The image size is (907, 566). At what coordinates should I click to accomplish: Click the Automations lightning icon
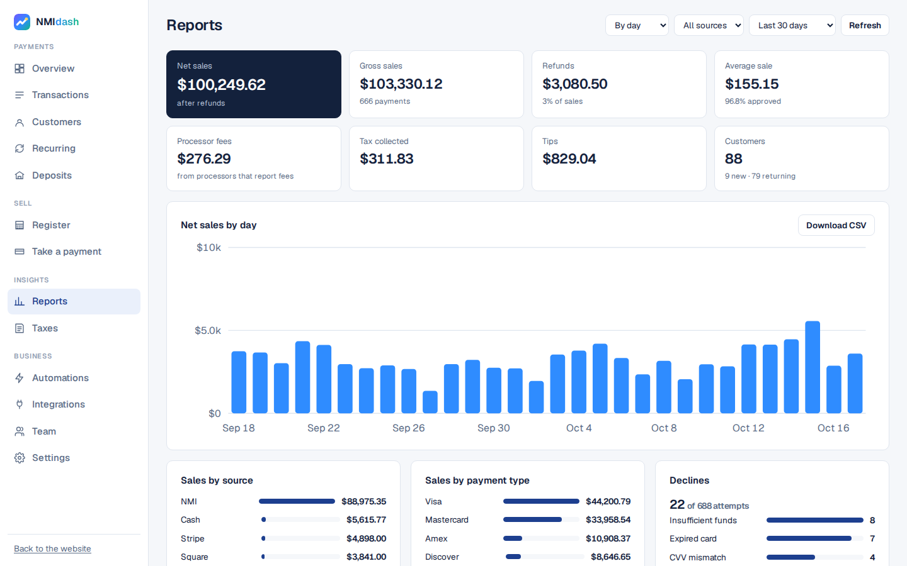[20, 378]
